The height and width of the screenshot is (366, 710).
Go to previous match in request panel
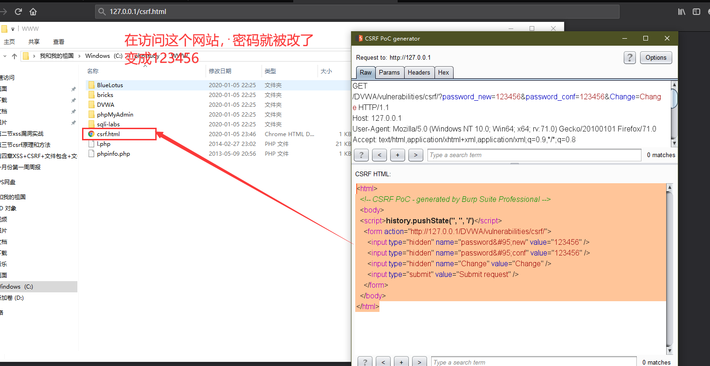pyautogui.click(x=379, y=155)
